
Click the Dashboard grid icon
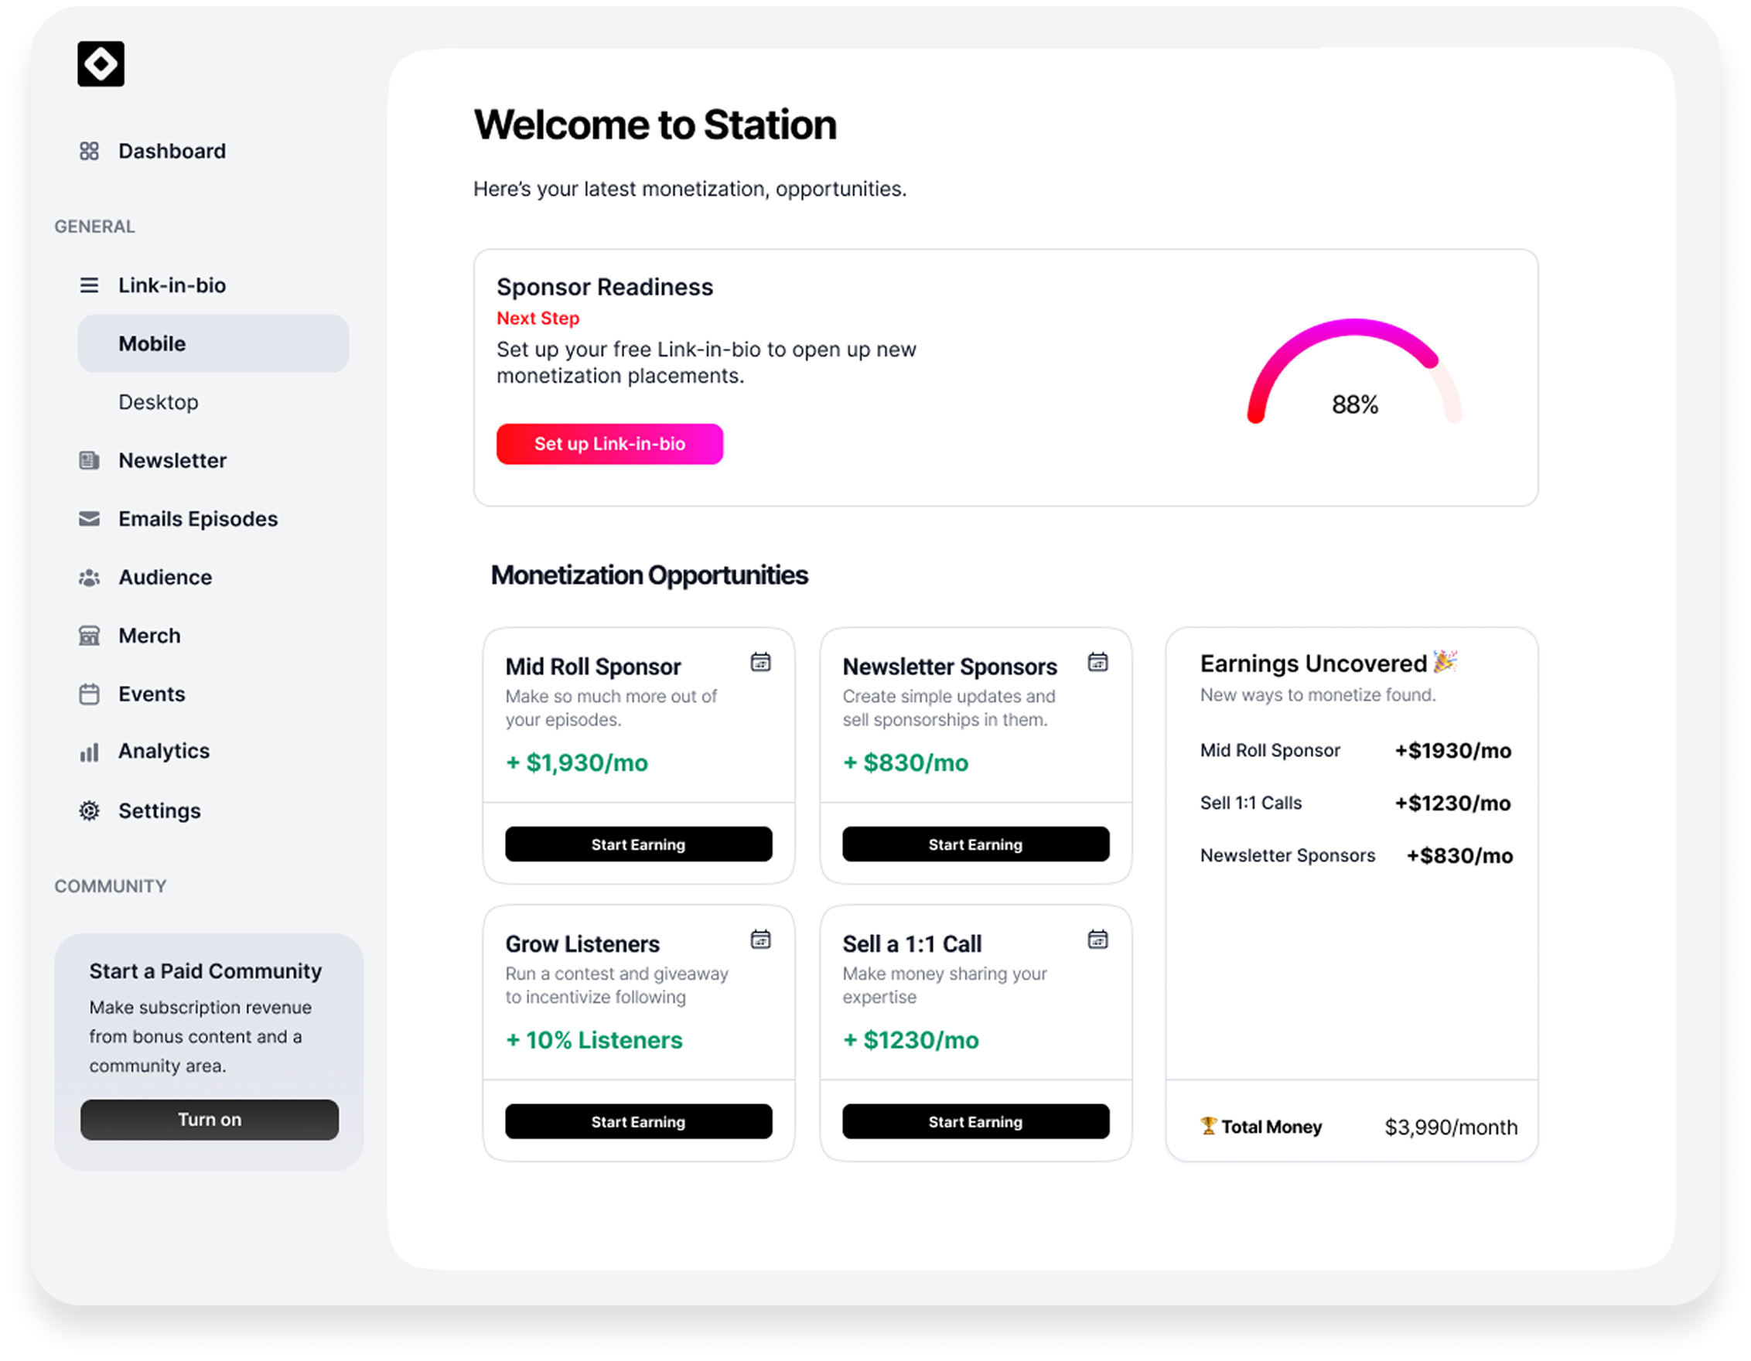pyautogui.click(x=89, y=152)
